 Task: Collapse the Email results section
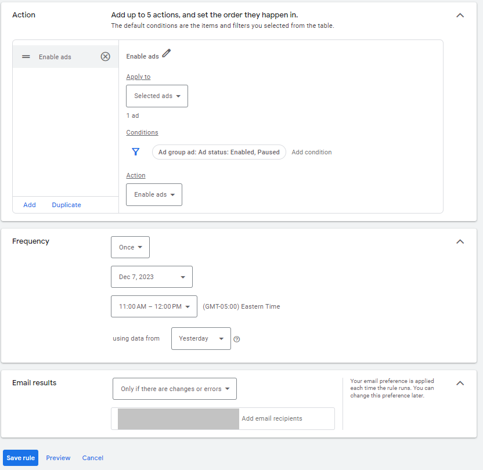pyautogui.click(x=460, y=383)
